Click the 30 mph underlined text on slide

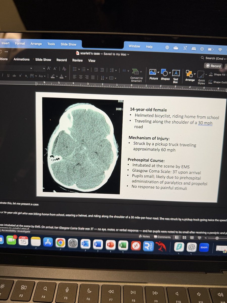205,123
